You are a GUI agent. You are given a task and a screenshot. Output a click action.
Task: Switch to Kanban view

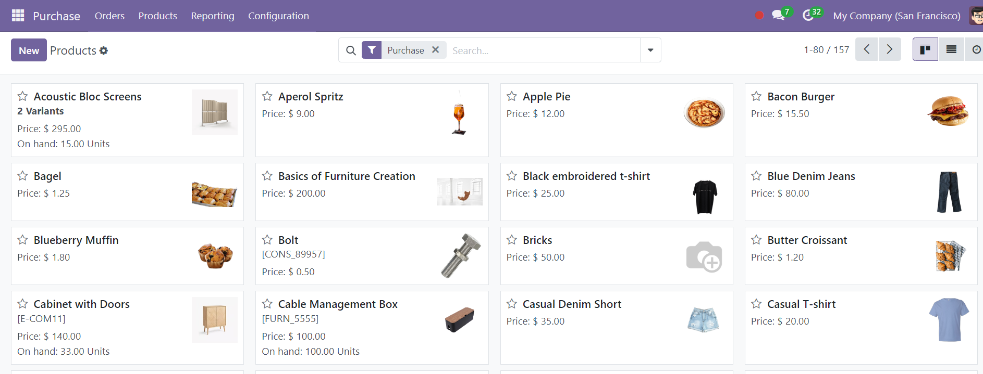(x=925, y=49)
